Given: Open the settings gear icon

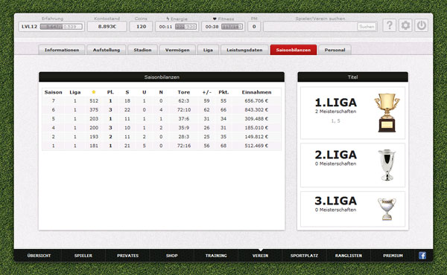Looking at the screenshot, I should (405, 25).
